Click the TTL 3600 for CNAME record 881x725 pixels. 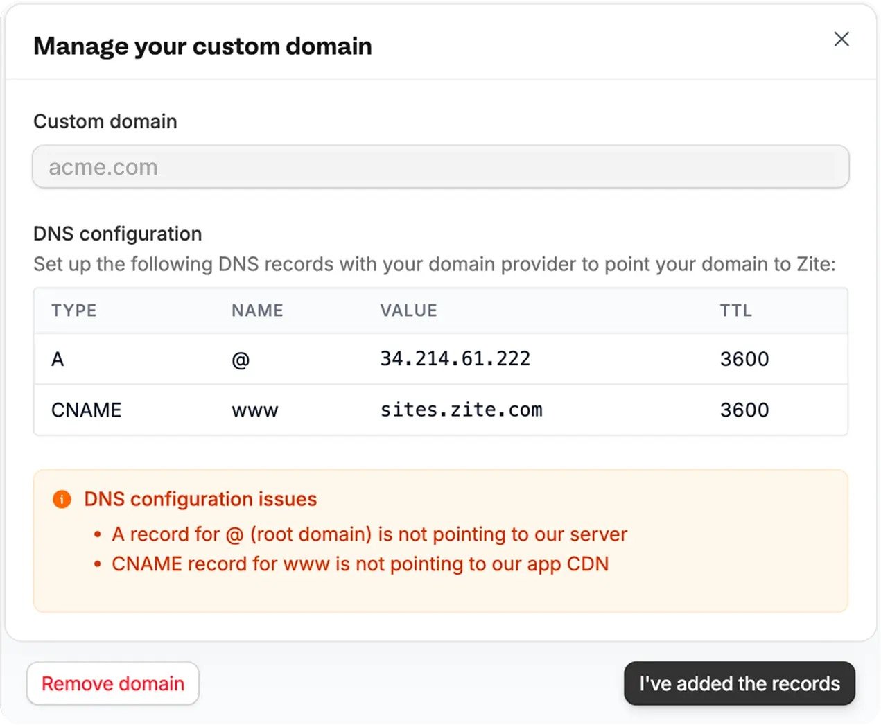click(744, 410)
